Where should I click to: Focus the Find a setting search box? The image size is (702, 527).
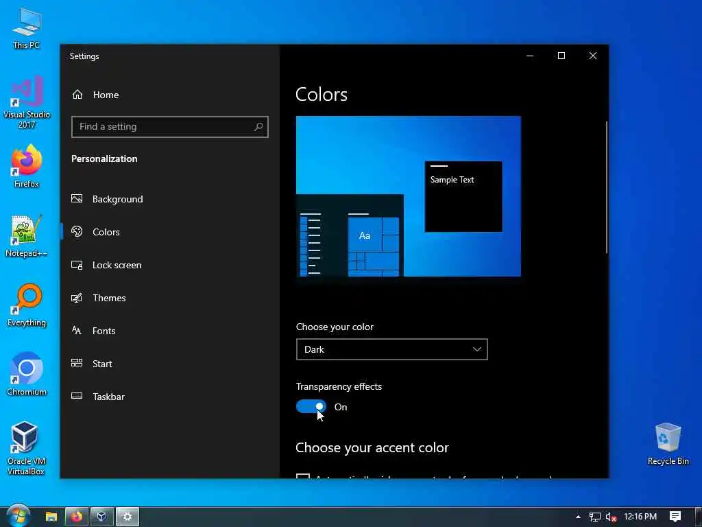(x=170, y=127)
